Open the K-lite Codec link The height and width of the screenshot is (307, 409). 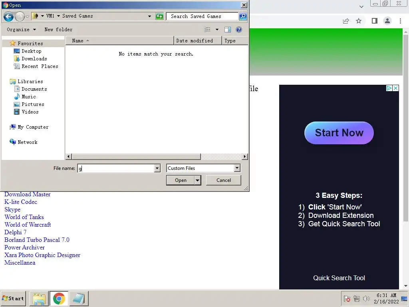click(21, 202)
